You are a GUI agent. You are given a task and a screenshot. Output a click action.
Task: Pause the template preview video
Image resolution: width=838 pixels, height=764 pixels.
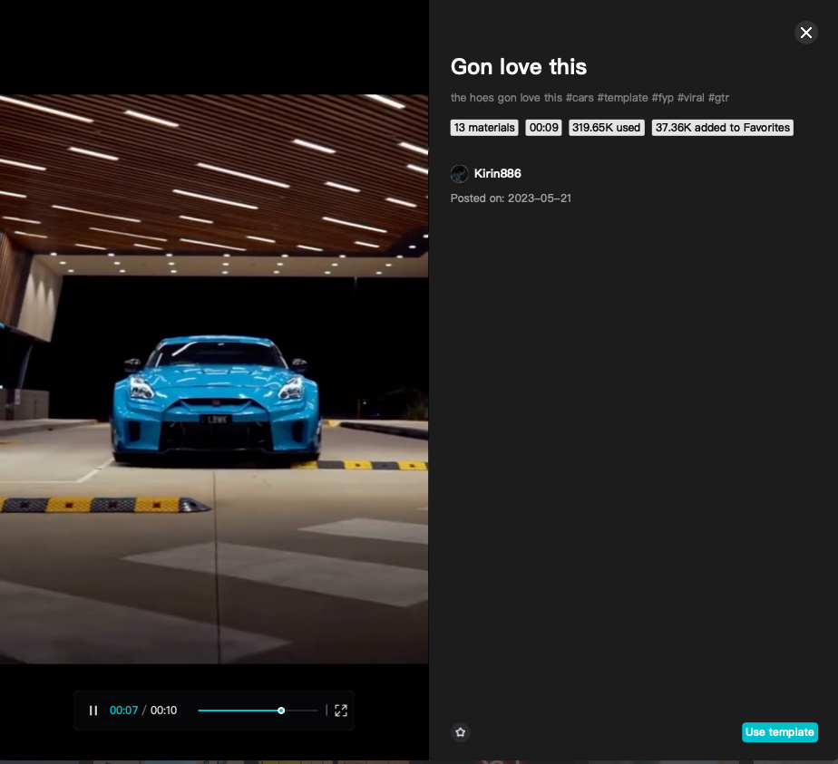pos(93,711)
